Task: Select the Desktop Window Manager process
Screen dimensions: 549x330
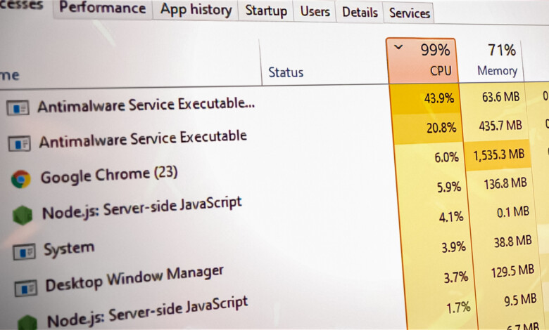Action: pos(134,279)
